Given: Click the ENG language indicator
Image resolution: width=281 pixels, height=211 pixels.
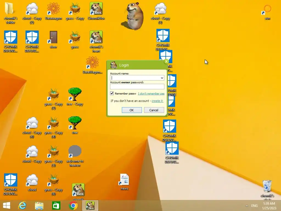Looking at the screenshot, I should tap(254, 206).
